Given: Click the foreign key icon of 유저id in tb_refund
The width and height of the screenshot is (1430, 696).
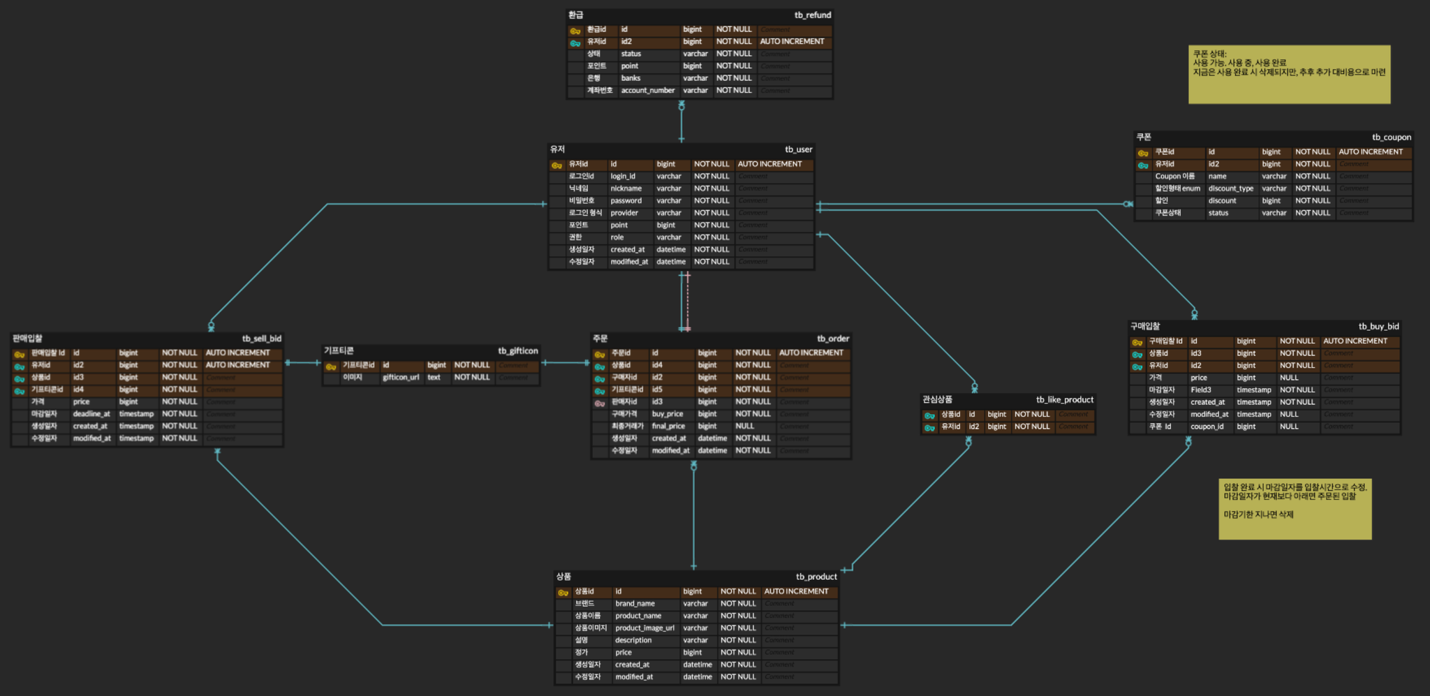Looking at the screenshot, I should [x=575, y=43].
